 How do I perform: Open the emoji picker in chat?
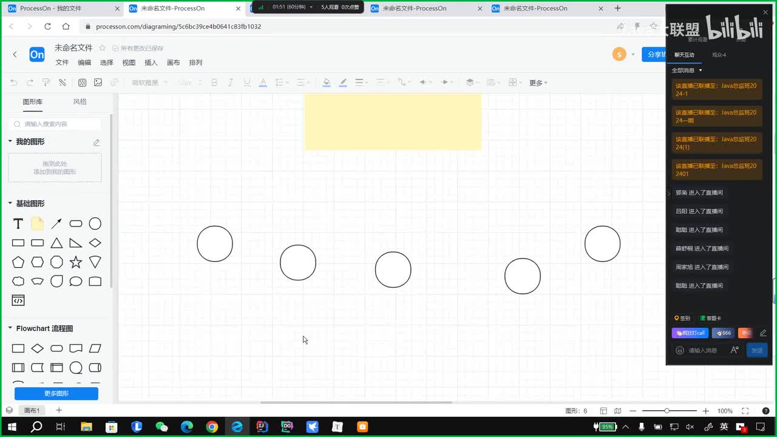point(680,350)
